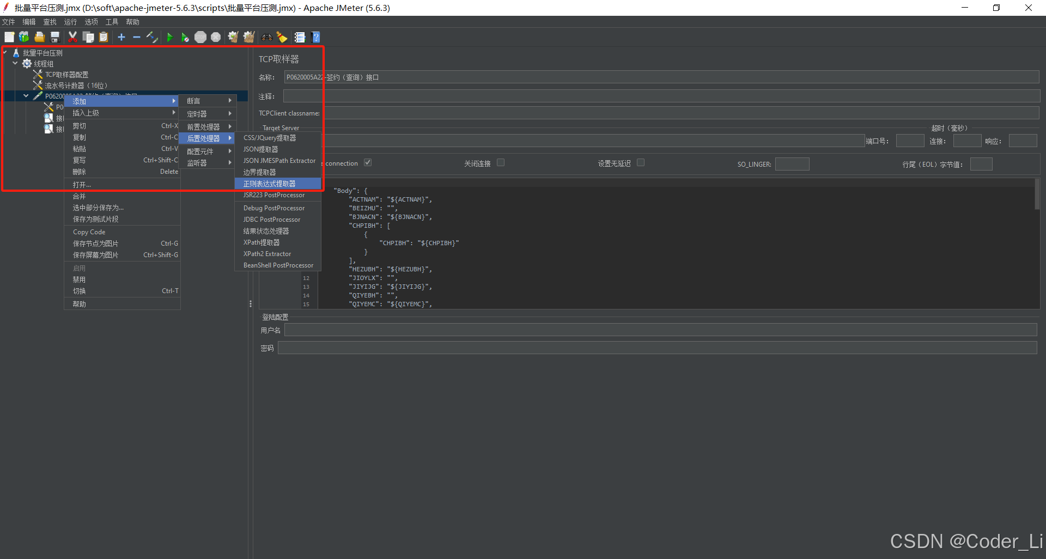Open the 配置元件 submenu
This screenshot has width=1046, height=559.
(x=208, y=151)
